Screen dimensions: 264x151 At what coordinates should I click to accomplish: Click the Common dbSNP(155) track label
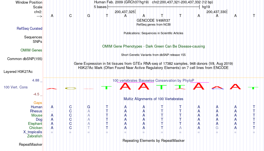point(25,59)
